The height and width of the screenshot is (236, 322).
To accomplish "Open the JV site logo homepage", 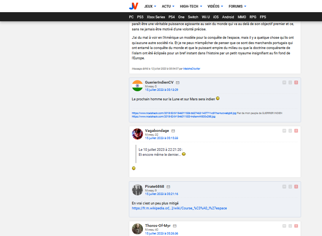I will coord(134,6).
